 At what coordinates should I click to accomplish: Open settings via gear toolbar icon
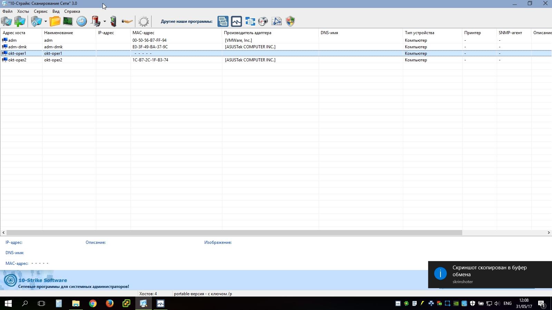[144, 21]
